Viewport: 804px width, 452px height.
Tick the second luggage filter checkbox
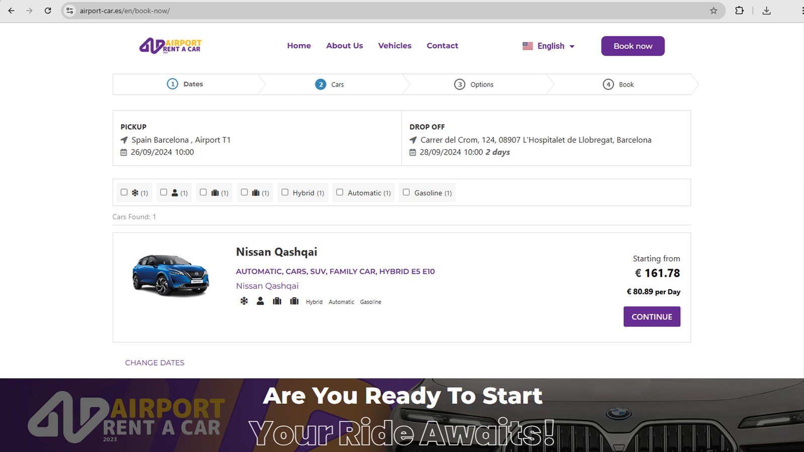click(244, 192)
